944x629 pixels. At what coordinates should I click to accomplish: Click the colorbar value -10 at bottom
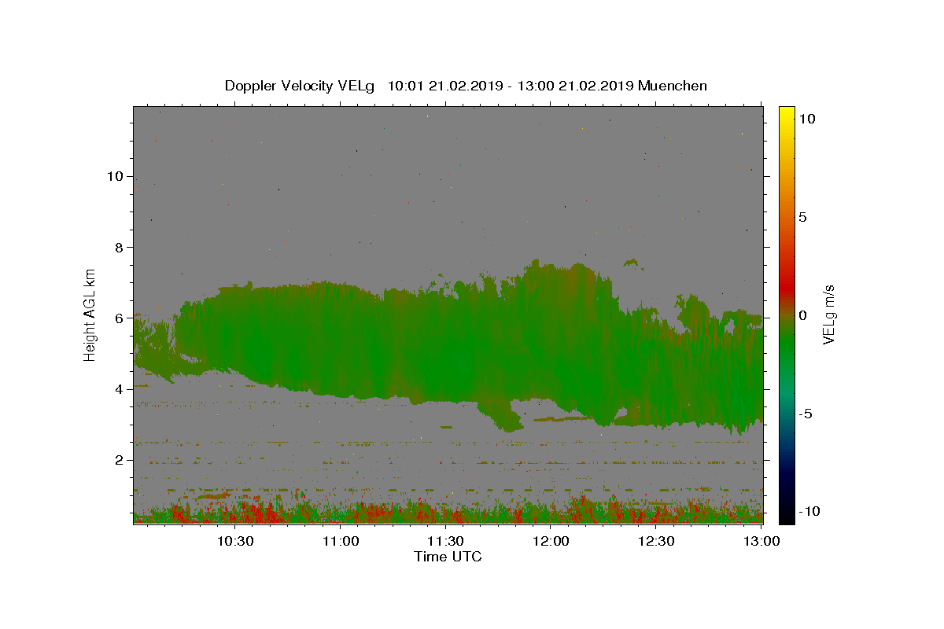point(809,511)
